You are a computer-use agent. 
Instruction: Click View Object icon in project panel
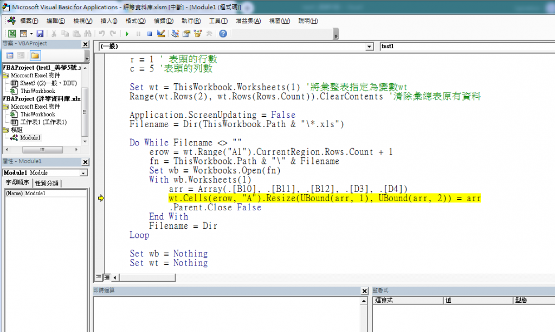pyautogui.click(x=21, y=56)
